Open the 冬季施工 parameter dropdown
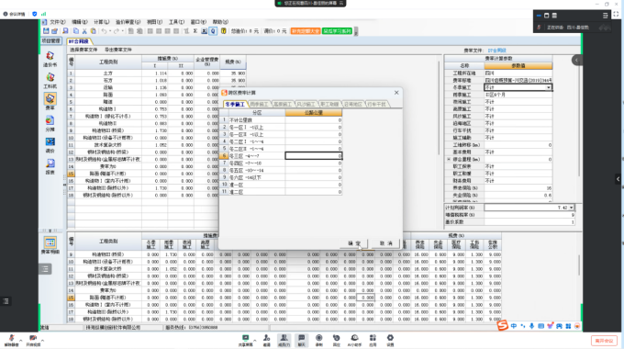 click(x=549, y=87)
